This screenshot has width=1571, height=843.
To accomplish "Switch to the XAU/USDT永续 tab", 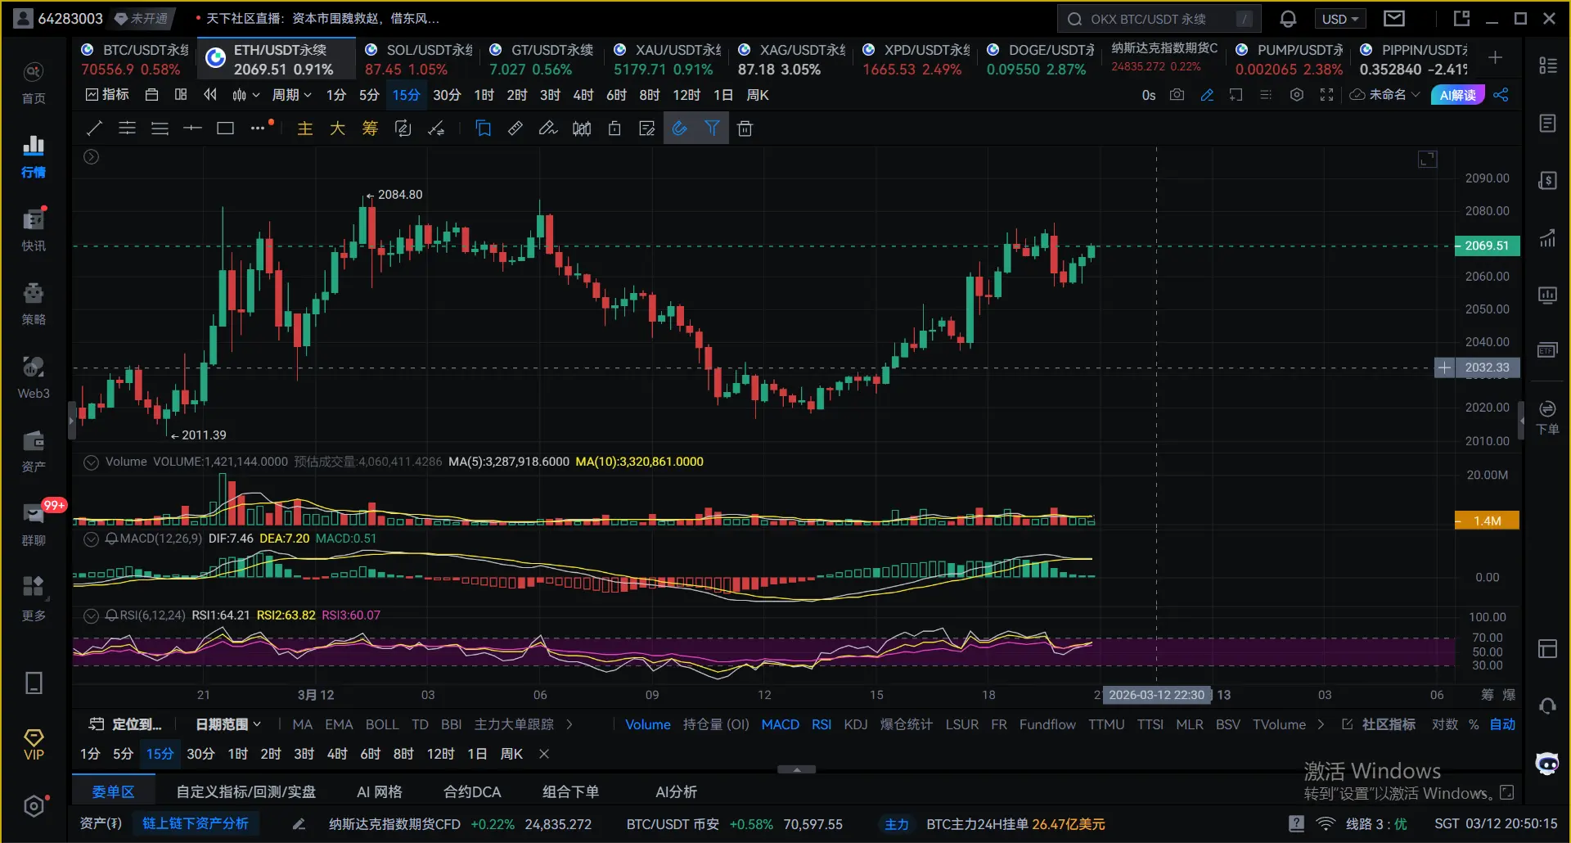I will click(668, 60).
